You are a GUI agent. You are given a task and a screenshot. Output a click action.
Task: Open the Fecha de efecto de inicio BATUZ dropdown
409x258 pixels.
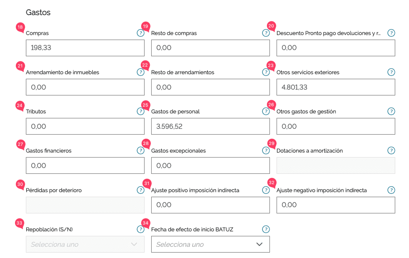(211, 244)
